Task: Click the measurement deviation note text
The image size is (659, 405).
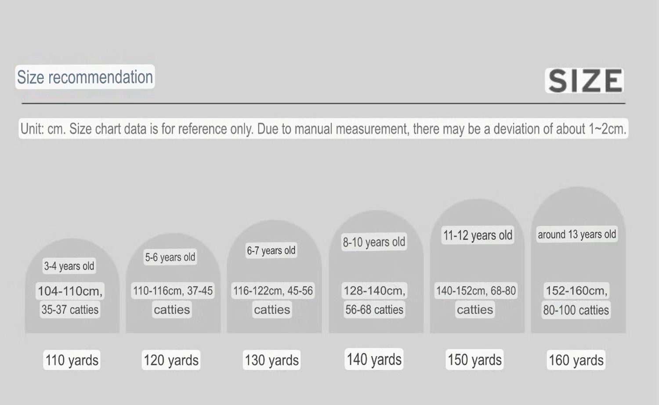Action: pyautogui.click(x=323, y=129)
